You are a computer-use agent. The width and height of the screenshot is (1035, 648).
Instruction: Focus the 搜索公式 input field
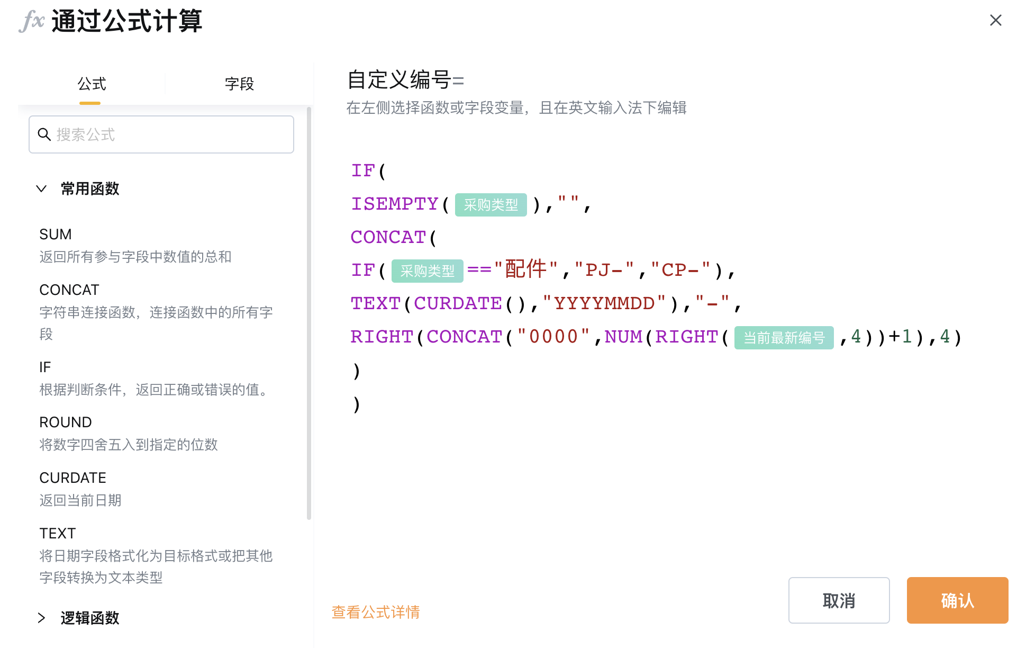coord(161,134)
